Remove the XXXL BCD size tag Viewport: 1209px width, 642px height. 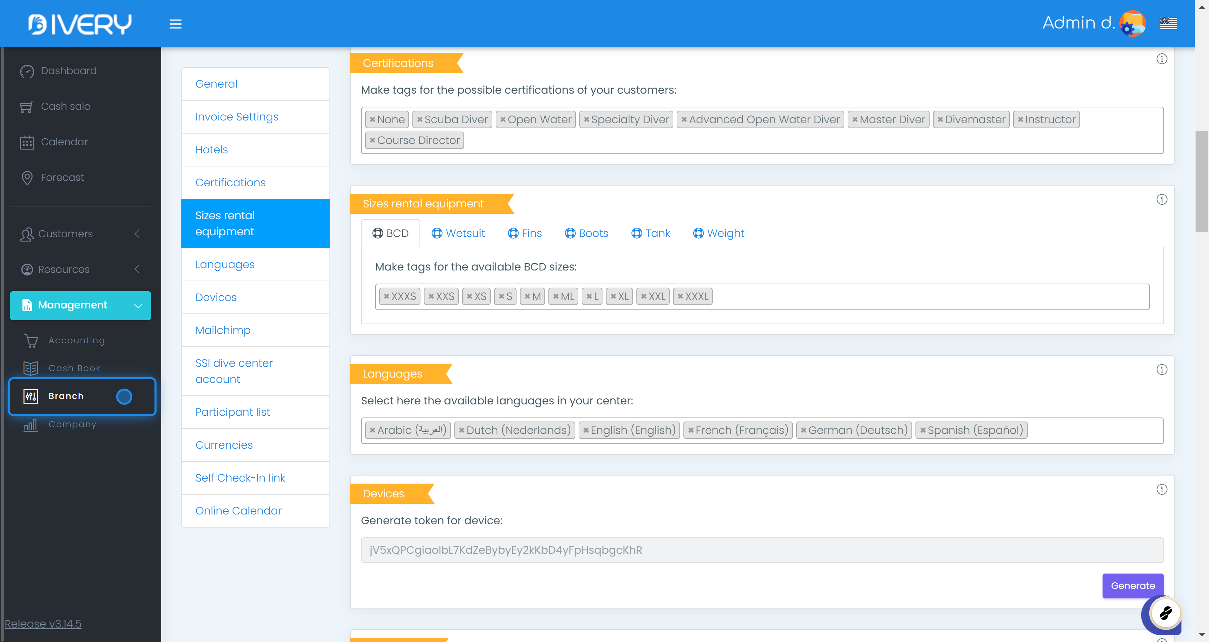click(x=680, y=296)
